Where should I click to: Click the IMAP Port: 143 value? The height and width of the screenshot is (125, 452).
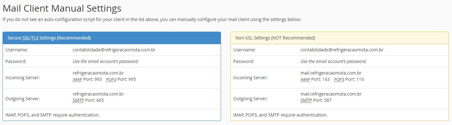pos(315,79)
